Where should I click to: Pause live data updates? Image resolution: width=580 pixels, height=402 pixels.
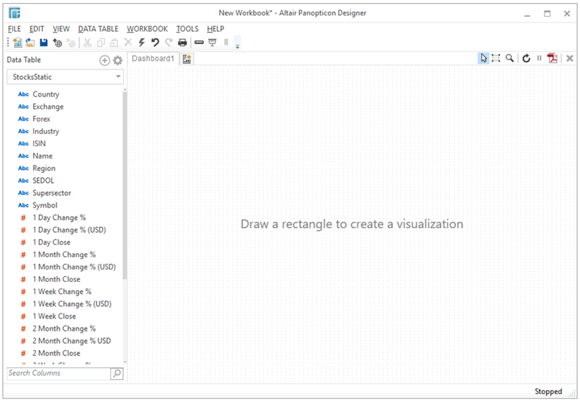539,58
